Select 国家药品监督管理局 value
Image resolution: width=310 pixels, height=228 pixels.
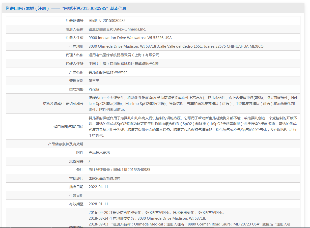coord(105,178)
